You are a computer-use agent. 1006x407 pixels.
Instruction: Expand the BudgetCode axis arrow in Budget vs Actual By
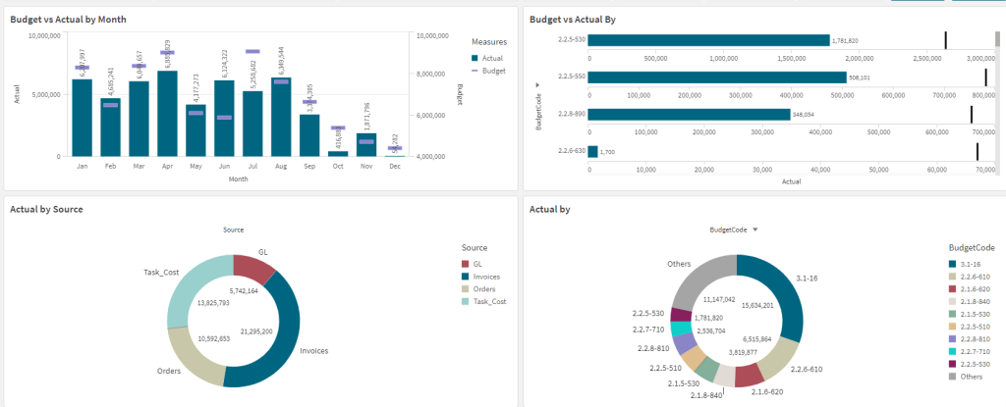coord(537,84)
